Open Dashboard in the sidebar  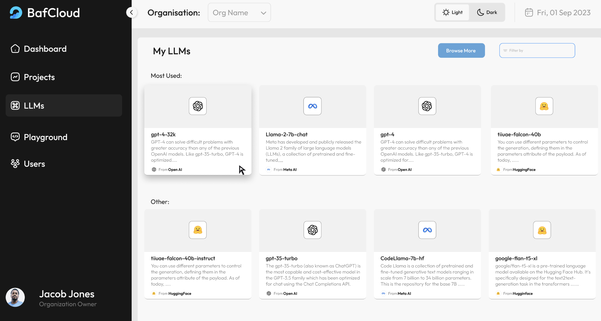pos(45,49)
